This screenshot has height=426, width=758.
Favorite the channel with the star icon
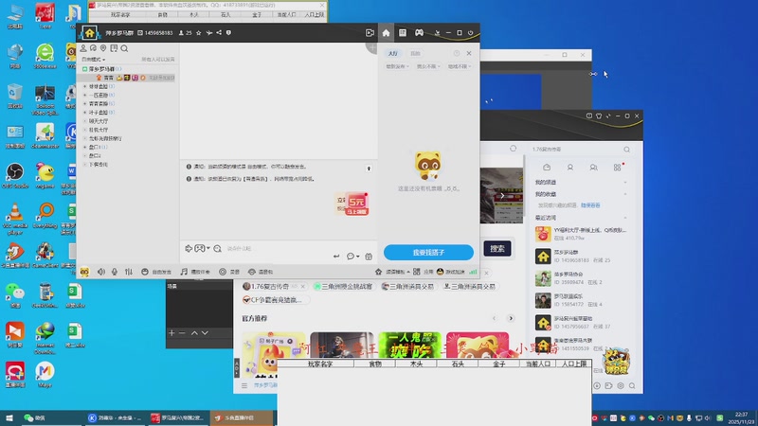pos(199,33)
